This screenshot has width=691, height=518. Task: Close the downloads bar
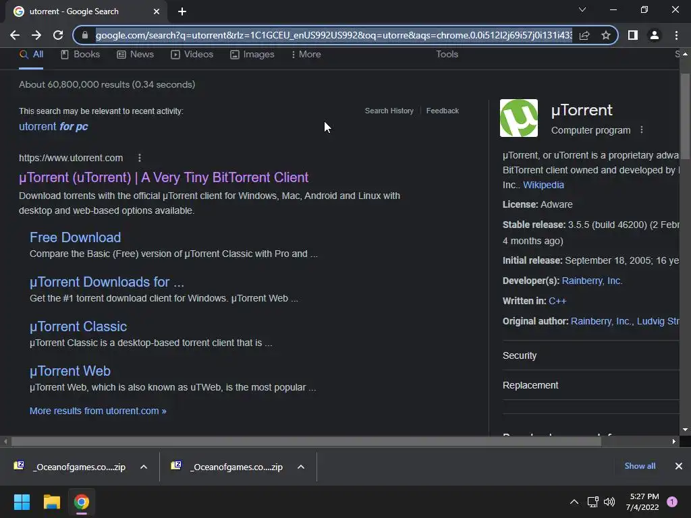tap(679, 466)
